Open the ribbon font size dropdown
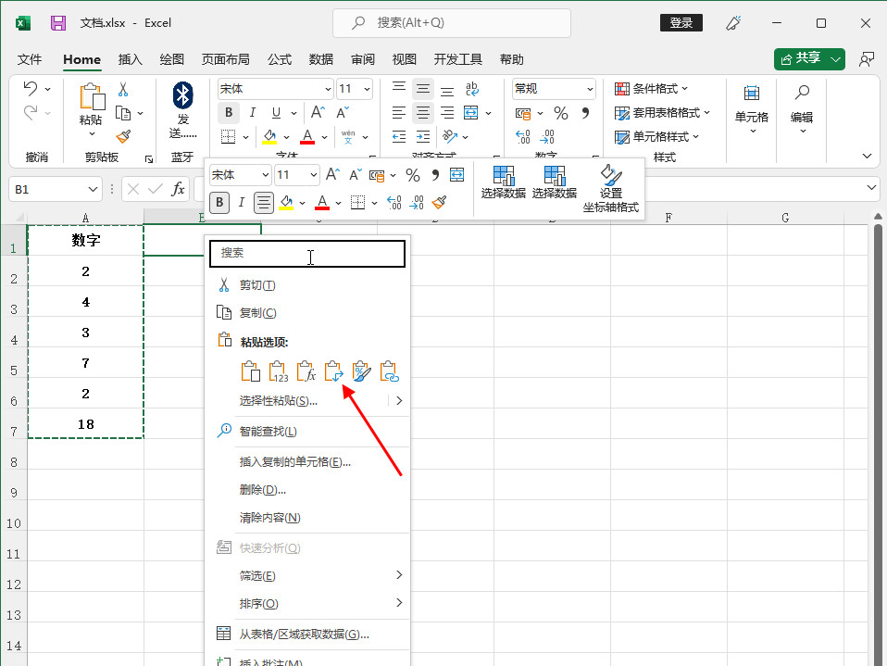Image resolution: width=887 pixels, height=666 pixels. point(367,89)
